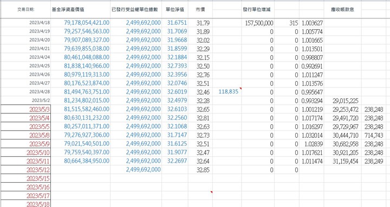Select the 市價 column header

pos(200,9)
